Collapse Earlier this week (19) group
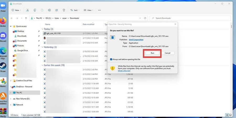Viewport: 236px width, 118px height. (x=42, y=65)
